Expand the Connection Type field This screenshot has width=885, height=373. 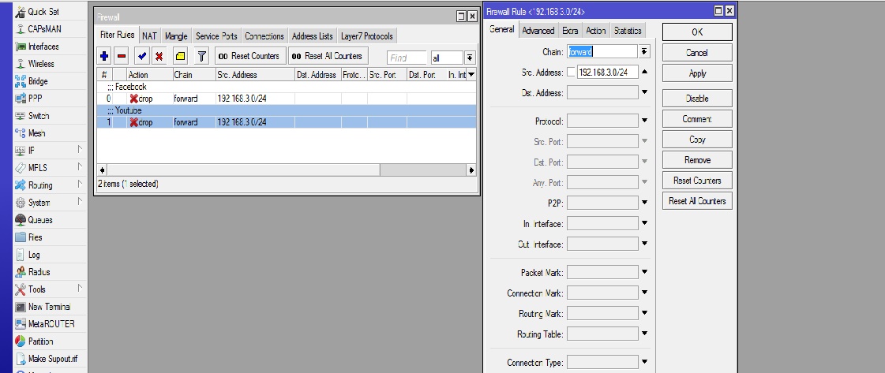644,362
